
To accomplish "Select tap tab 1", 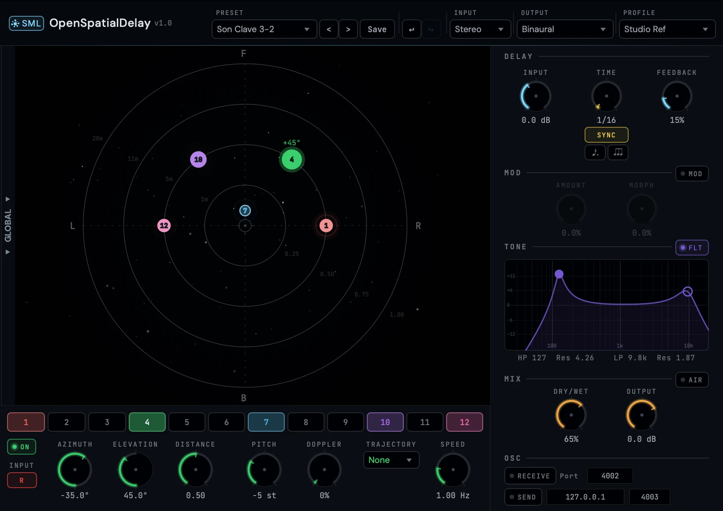I will coord(26,422).
